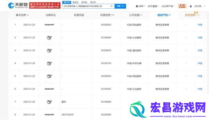Click 42类-网站服务 in row 5
This screenshot has width=209, height=120.
134,76
